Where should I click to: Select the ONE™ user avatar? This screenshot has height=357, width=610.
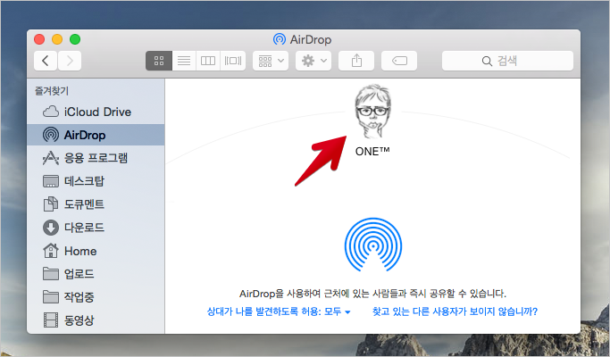pyautogui.click(x=372, y=112)
